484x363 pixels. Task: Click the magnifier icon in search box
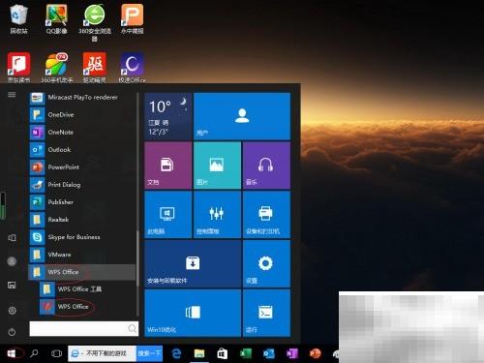tap(132, 328)
